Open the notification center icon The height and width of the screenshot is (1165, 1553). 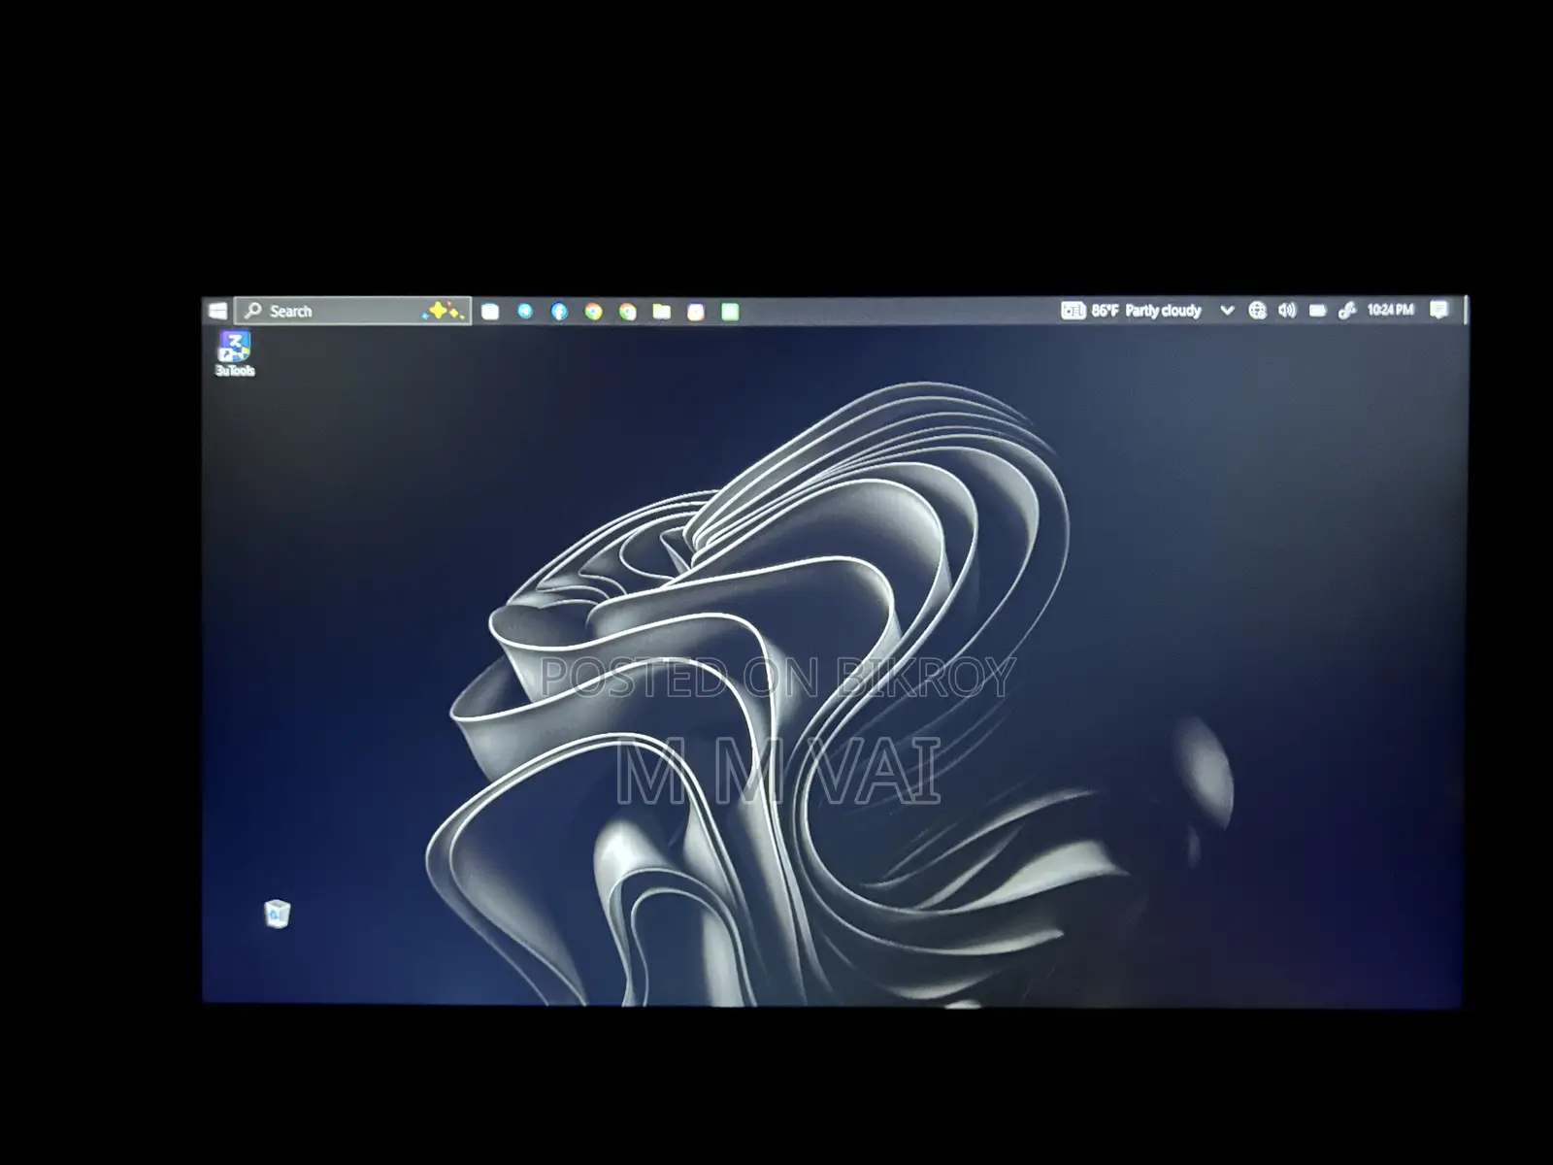point(1439,310)
